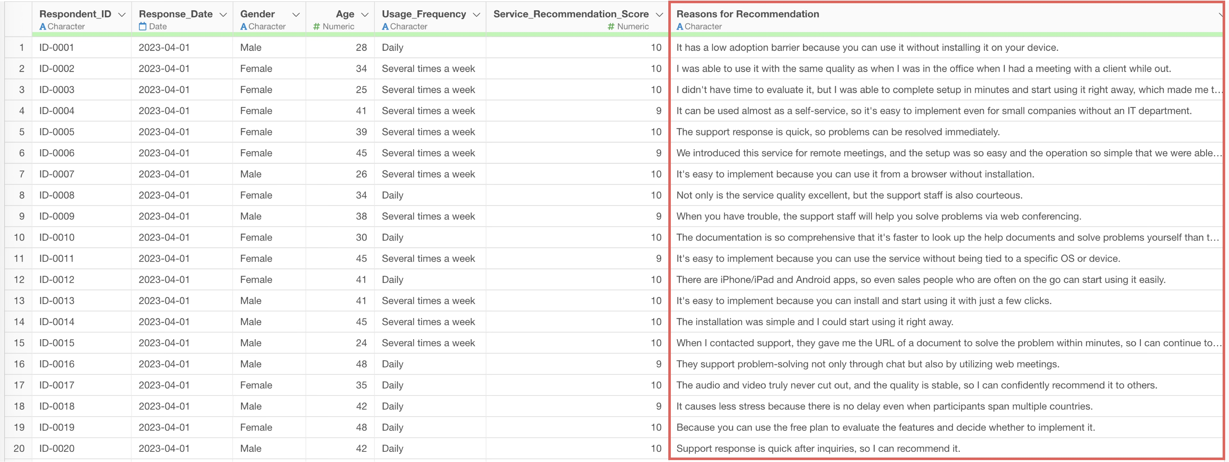This screenshot has height=462, width=1229.
Task: Click Character type icon under Gender
Action: coord(243,27)
